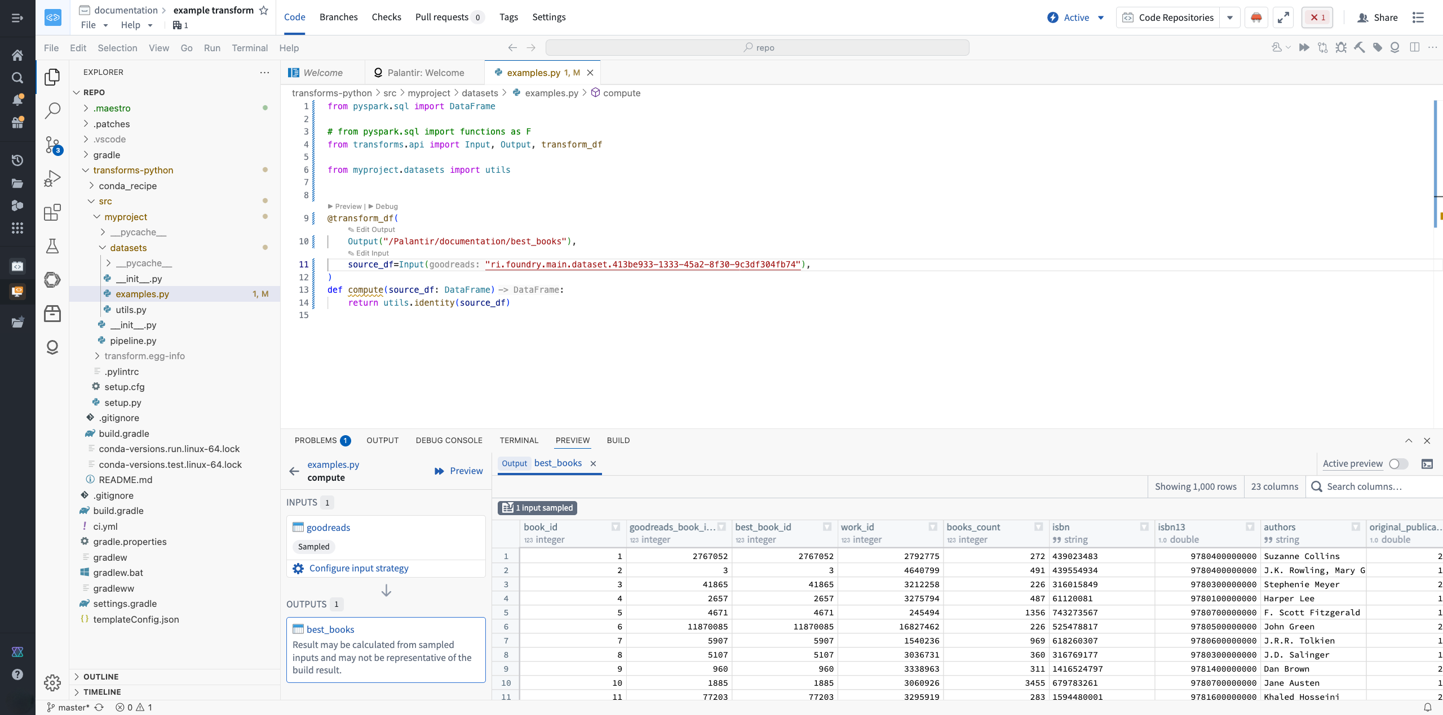Image resolution: width=1443 pixels, height=715 pixels.
Task: Click the debug bug icon in editor toolbar
Action: (x=1341, y=47)
